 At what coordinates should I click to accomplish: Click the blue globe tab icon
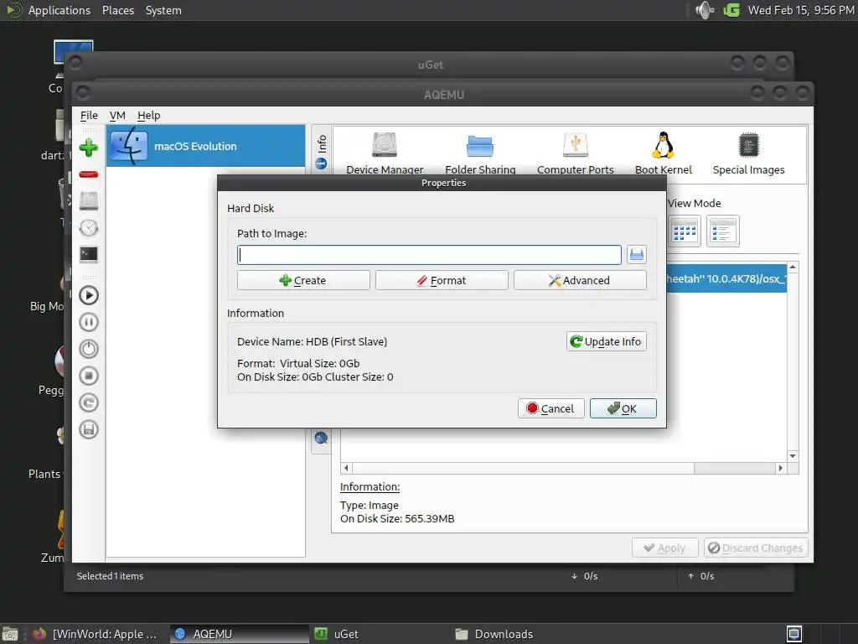click(321, 438)
